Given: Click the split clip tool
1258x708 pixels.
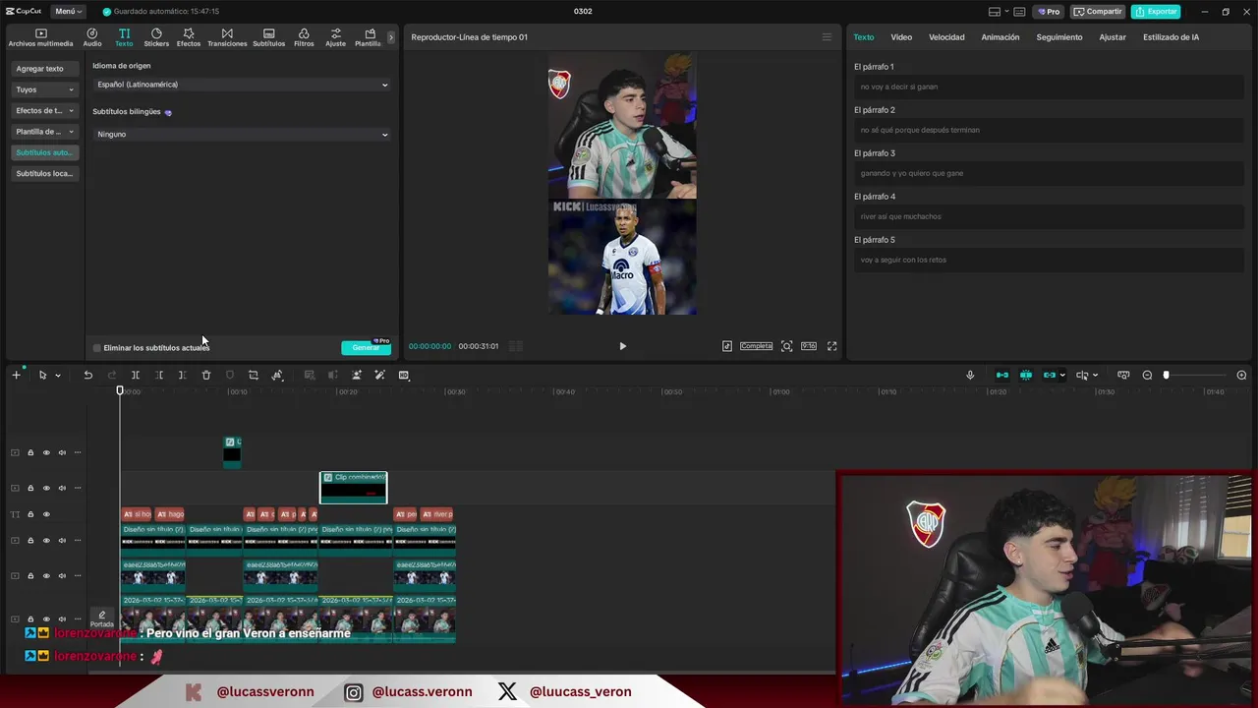Looking at the screenshot, I should click(x=135, y=375).
